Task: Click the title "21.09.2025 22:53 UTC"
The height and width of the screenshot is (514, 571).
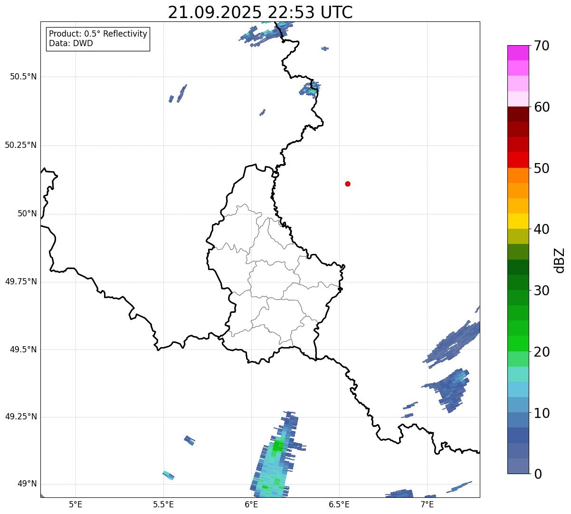Action: [x=260, y=12]
